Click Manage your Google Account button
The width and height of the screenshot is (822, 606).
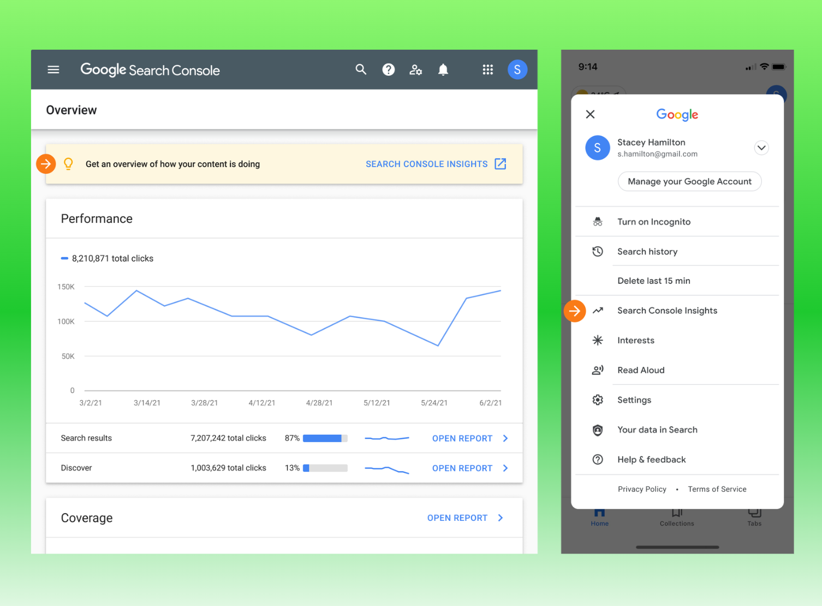point(689,181)
